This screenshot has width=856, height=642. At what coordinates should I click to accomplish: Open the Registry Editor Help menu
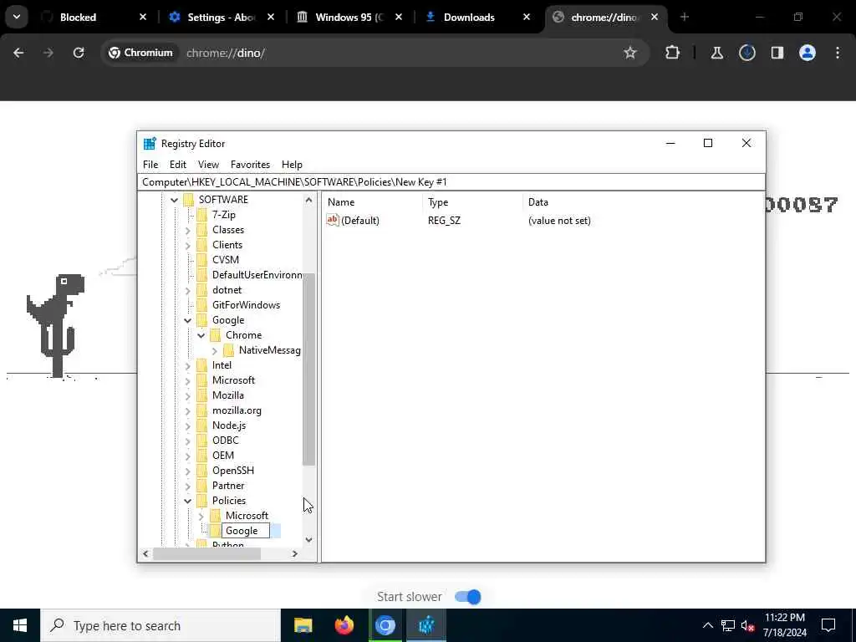click(292, 165)
